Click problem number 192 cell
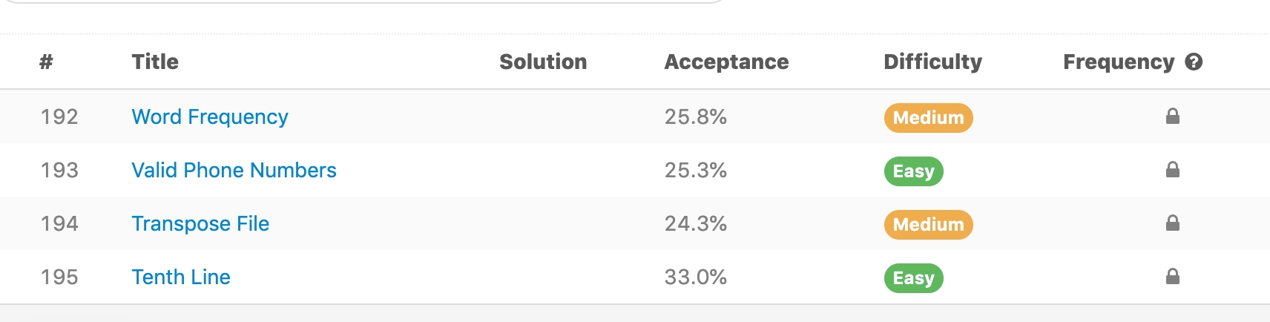The width and height of the screenshot is (1270, 322). point(59,117)
